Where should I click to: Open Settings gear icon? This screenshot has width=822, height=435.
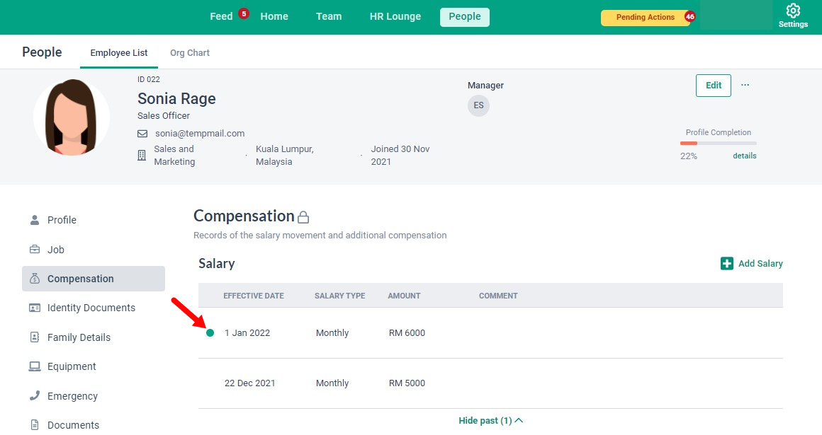793,11
